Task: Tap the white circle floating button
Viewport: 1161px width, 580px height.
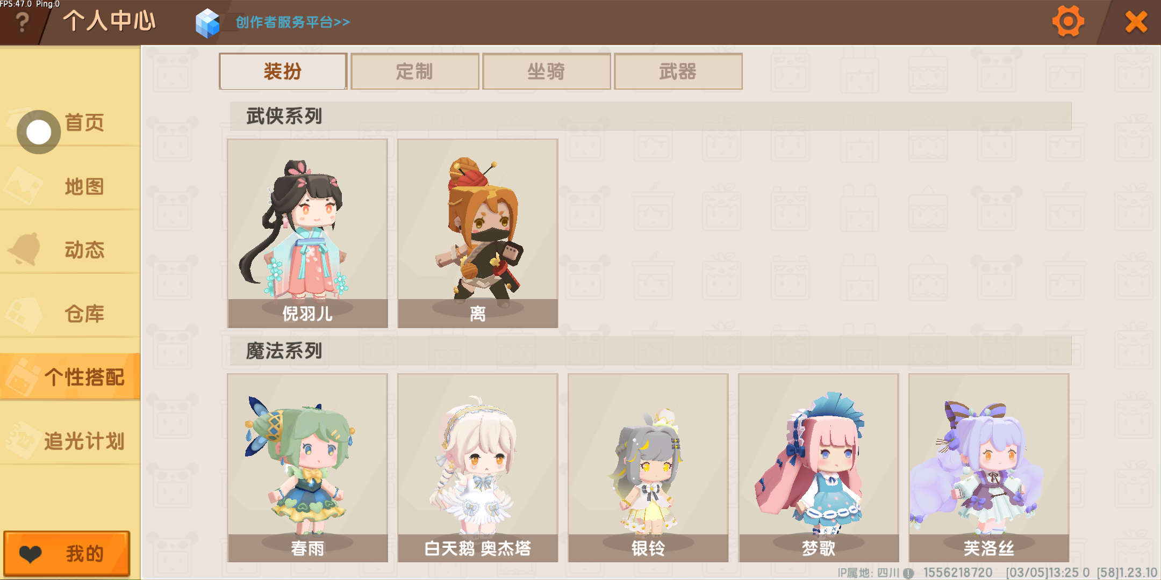Action: pos(39,132)
